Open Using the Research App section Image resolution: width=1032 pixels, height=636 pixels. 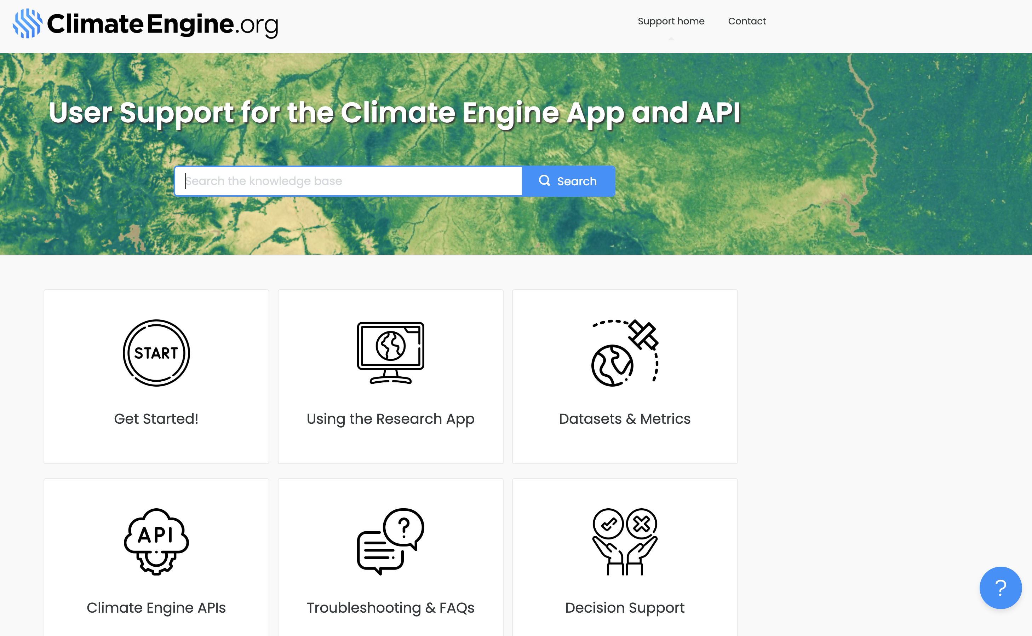[x=390, y=418]
